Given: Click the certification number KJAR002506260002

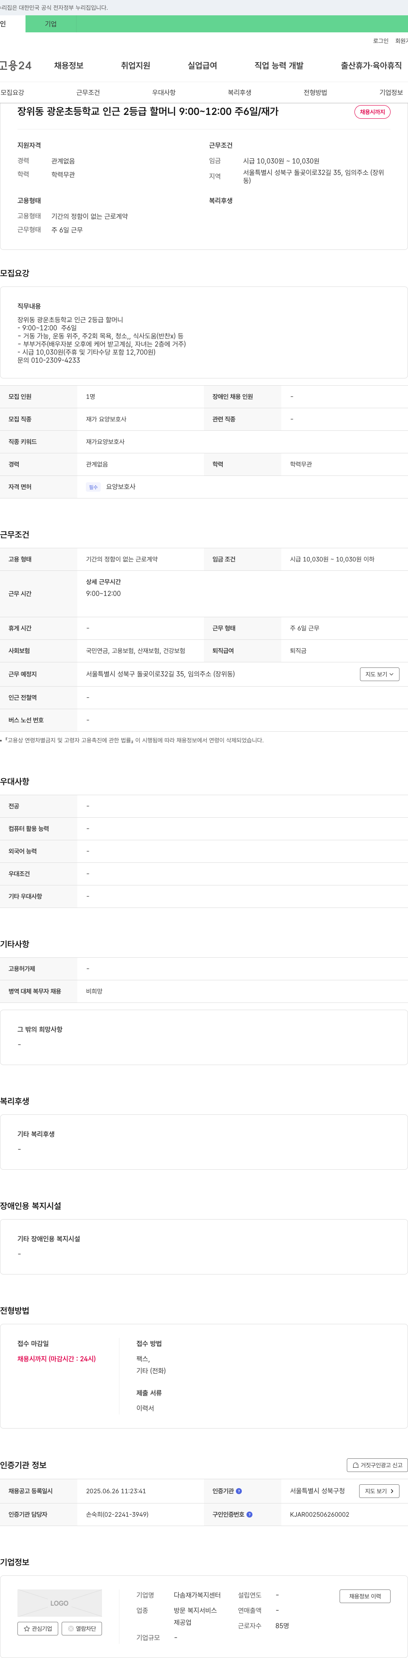Looking at the screenshot, I should click(319, 1514).
